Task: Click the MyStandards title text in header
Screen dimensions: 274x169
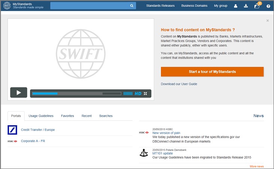Action: pyautogui.click(x=22, y=4)
